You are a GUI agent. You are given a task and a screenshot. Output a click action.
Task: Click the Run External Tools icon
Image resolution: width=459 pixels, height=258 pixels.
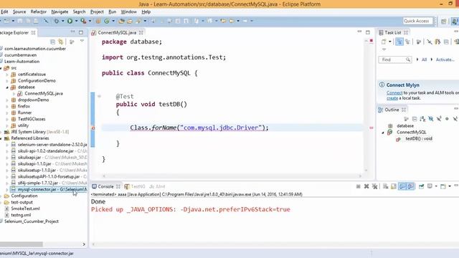point(83,21)
